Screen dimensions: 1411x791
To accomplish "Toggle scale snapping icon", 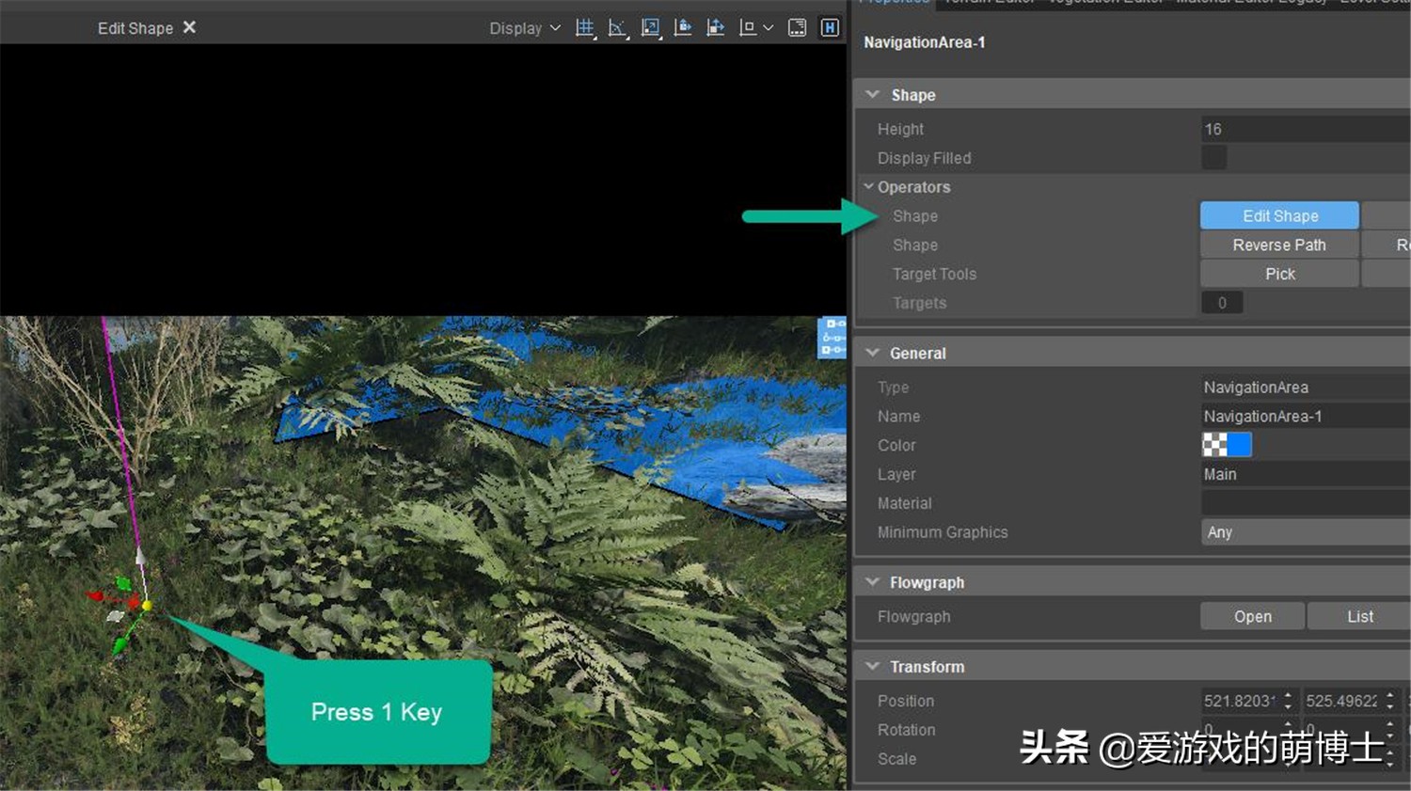I will click(x=650, y=28).
